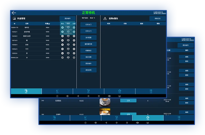Switch to the 饮品 cup tab in front window
This screenshot has width=205, height=135.
120,91
